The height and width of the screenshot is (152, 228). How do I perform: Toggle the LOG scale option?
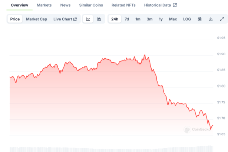[187, 19]
